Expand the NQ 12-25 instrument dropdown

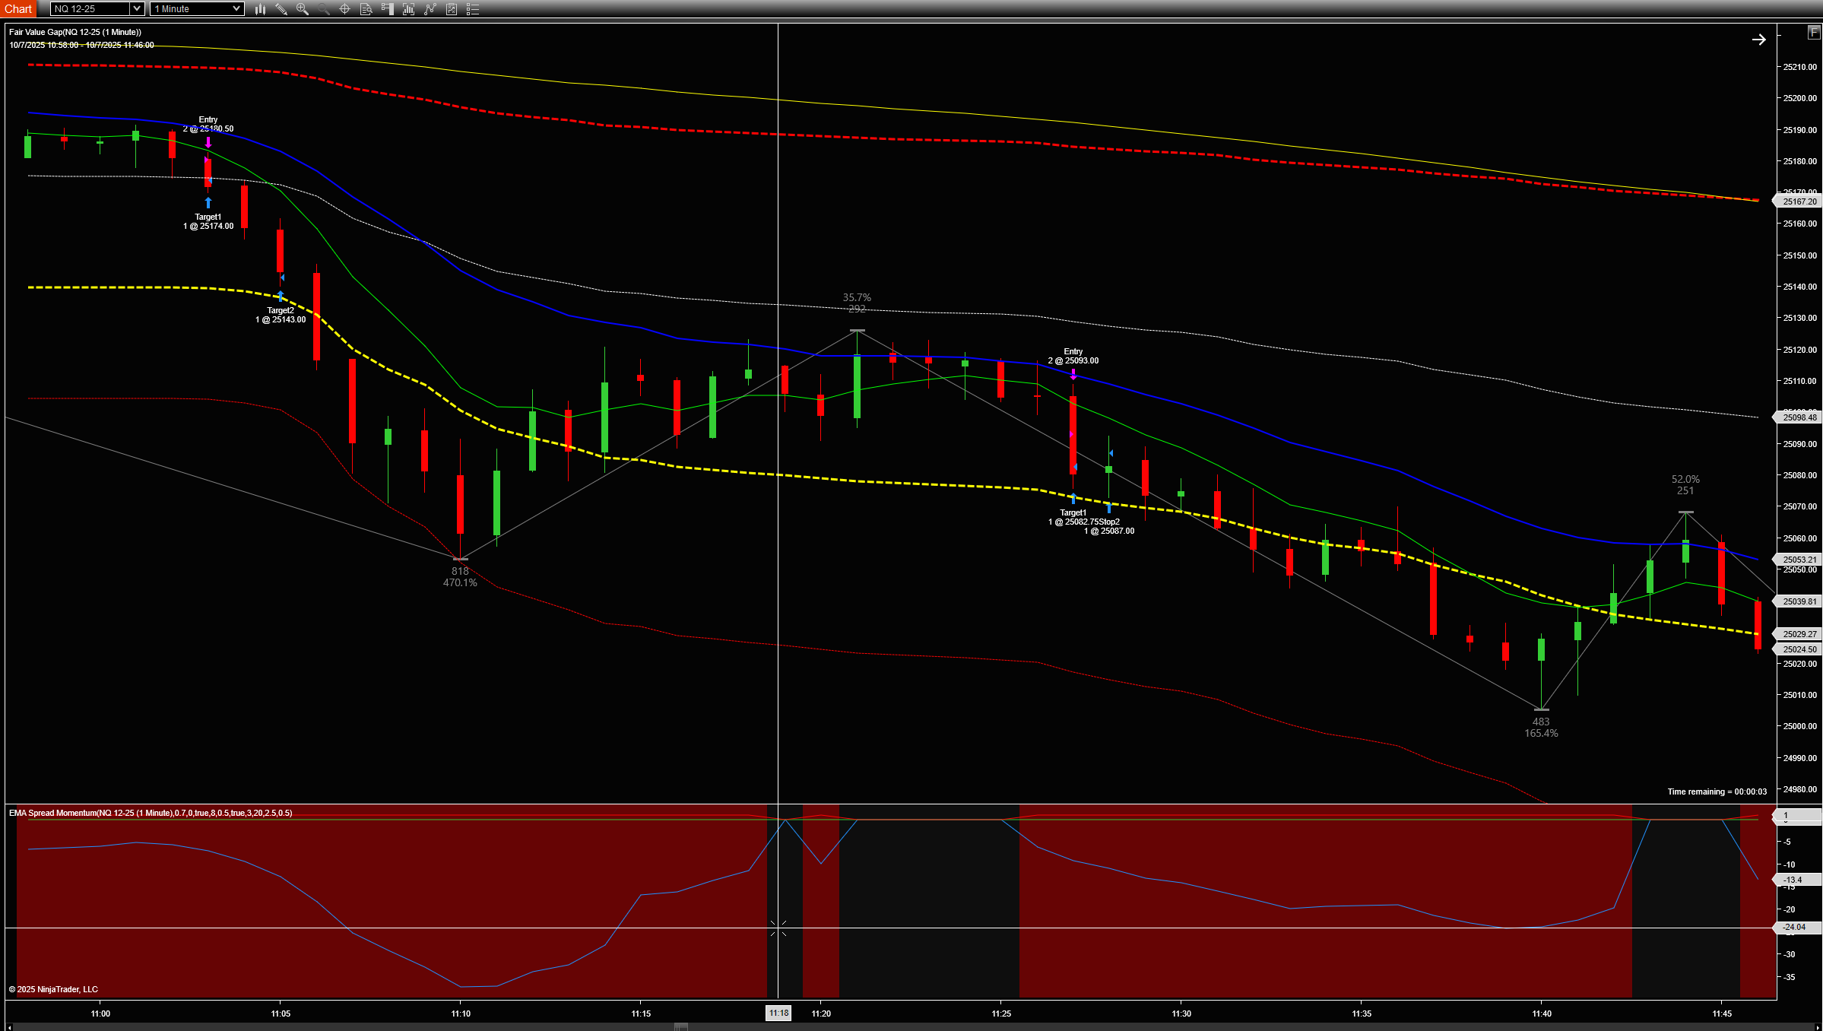136,9
